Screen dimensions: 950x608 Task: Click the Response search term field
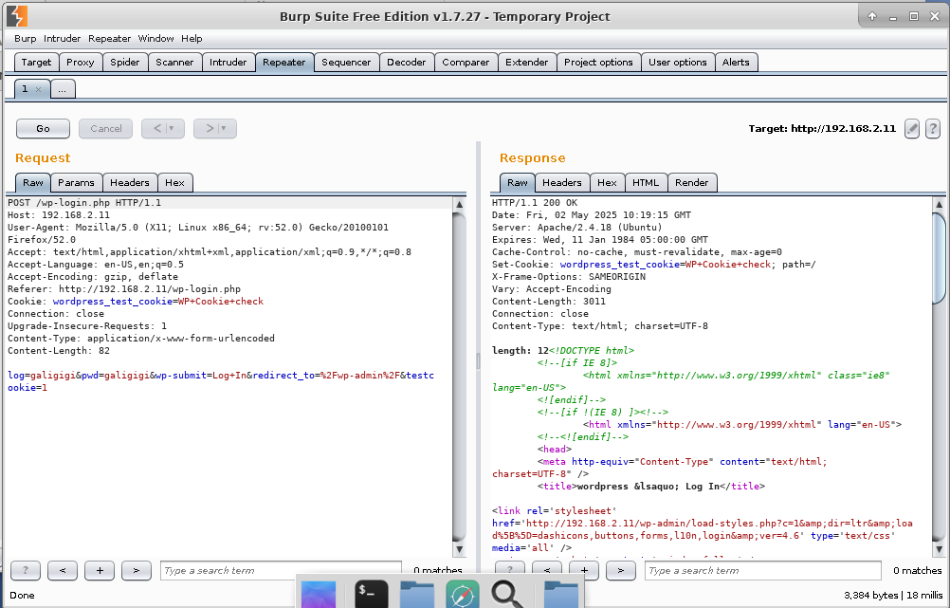763,570
